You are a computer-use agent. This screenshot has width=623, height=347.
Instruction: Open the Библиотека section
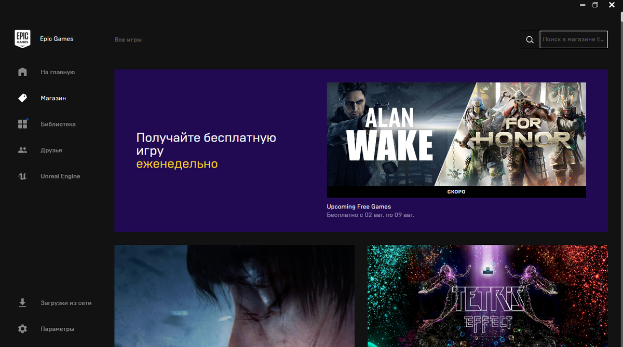(x=58, y=124)
